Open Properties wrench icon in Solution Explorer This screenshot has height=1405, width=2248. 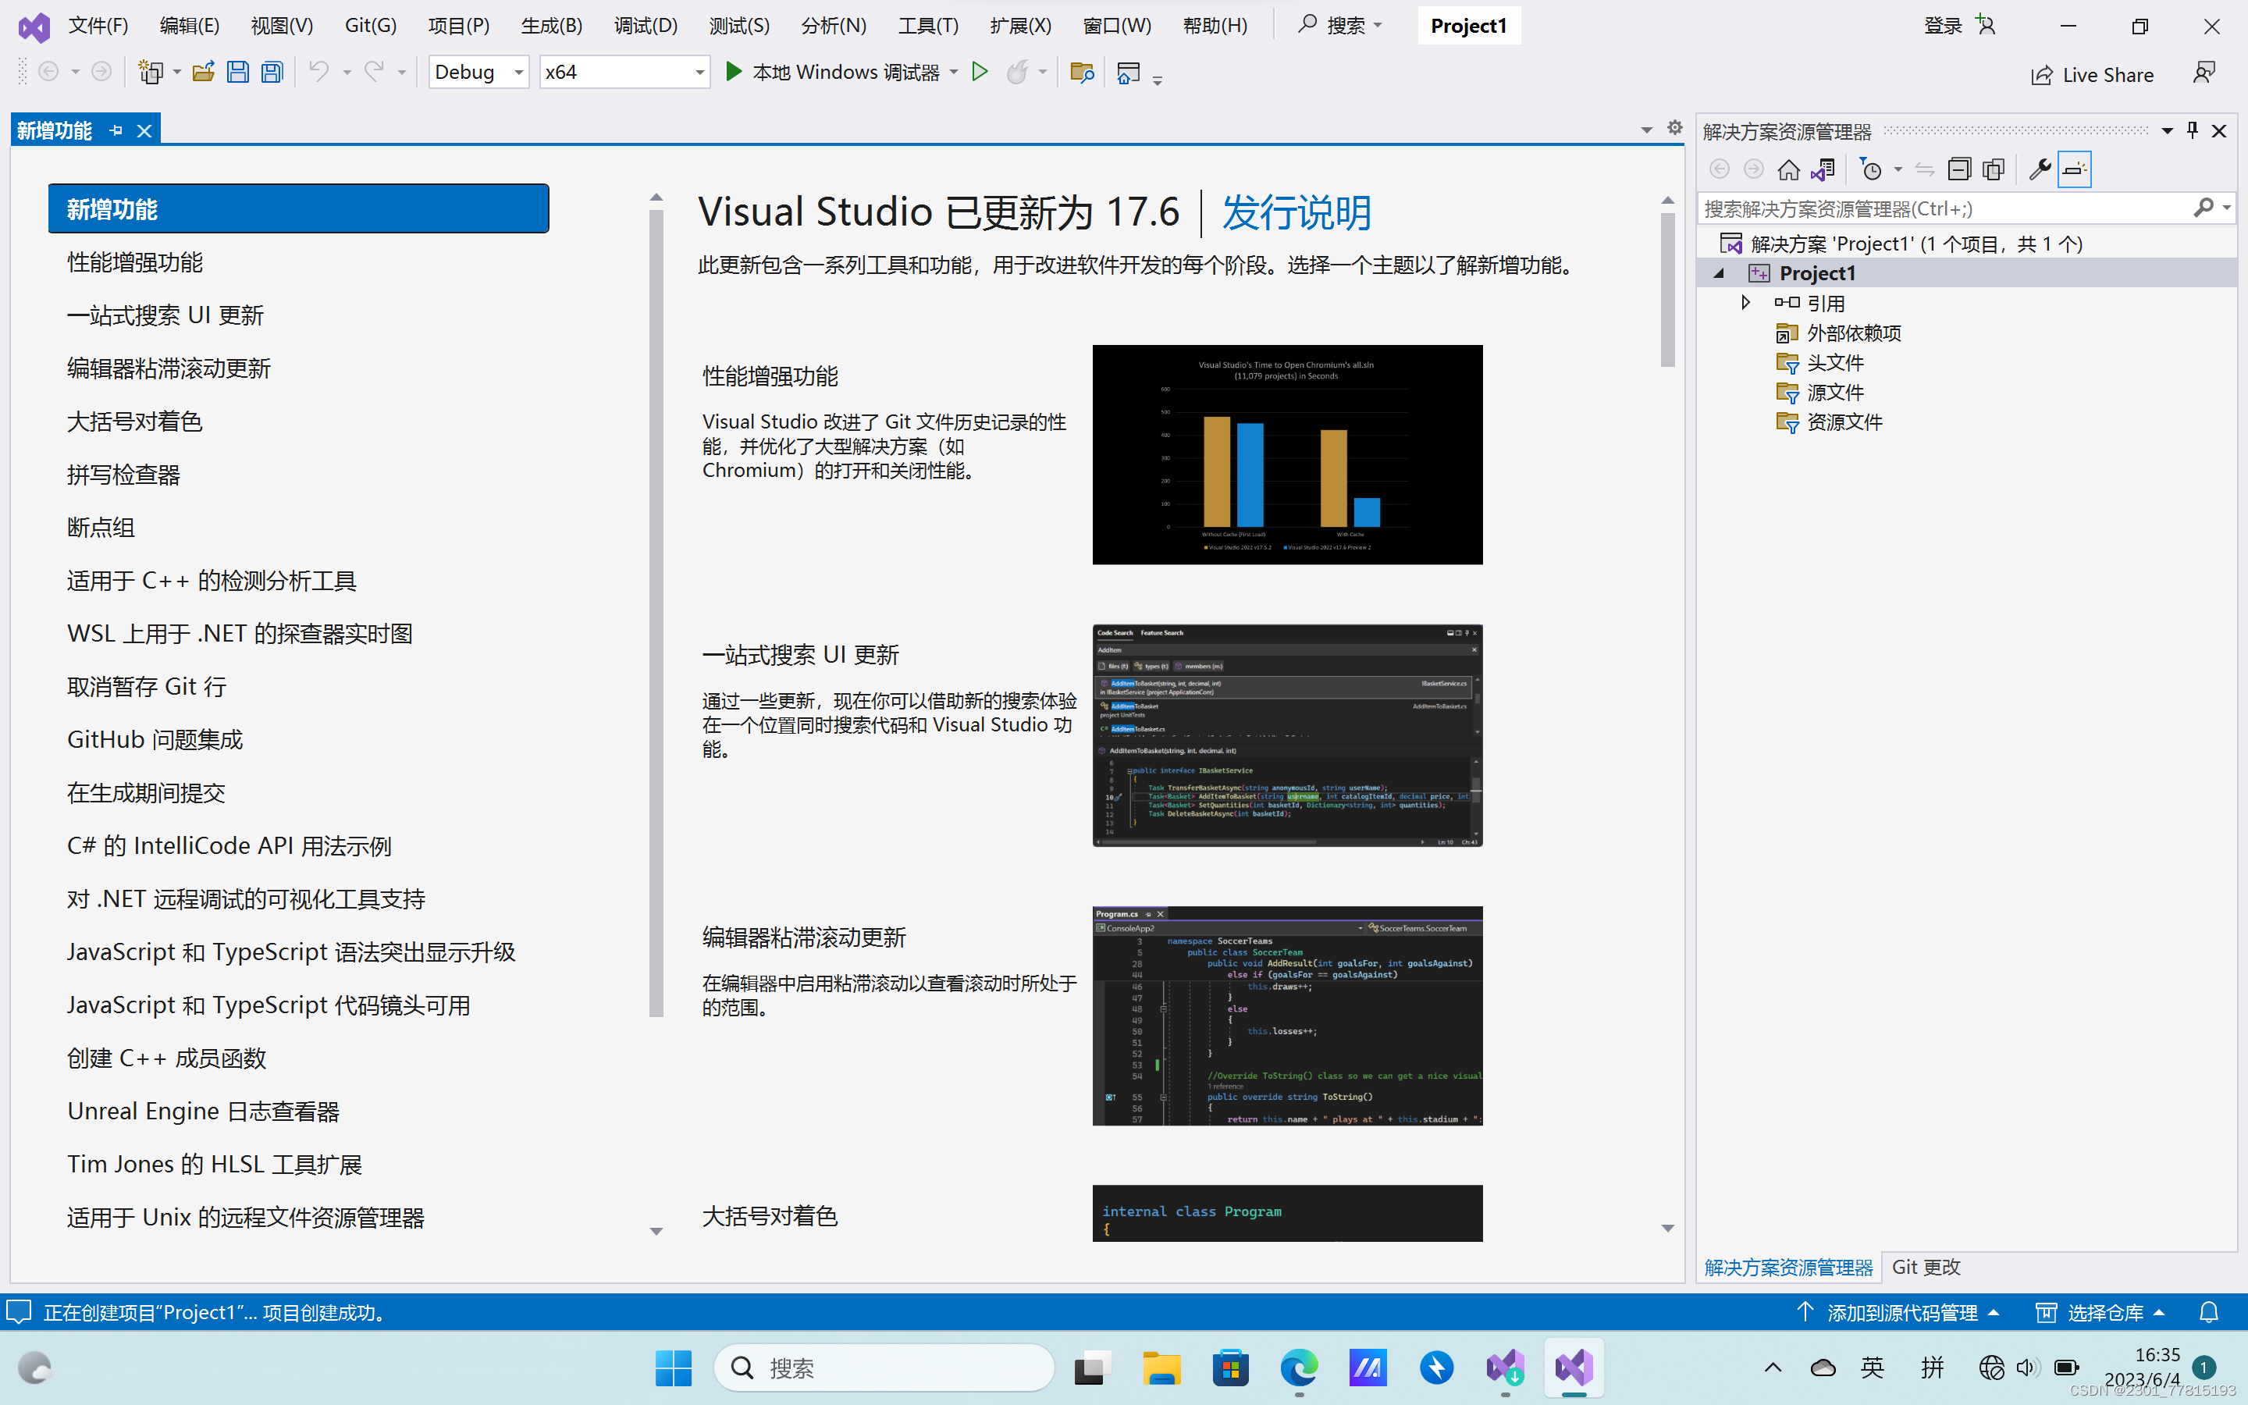click(x=2039, y=169)
